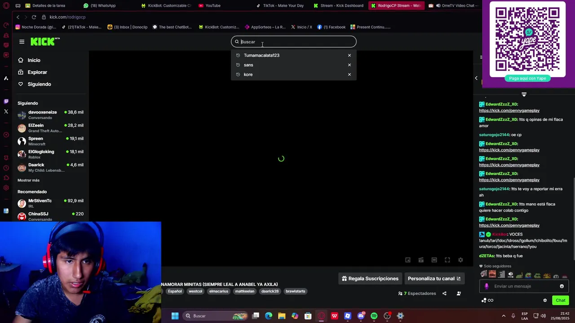Open the player settings gear

(460, 260)
